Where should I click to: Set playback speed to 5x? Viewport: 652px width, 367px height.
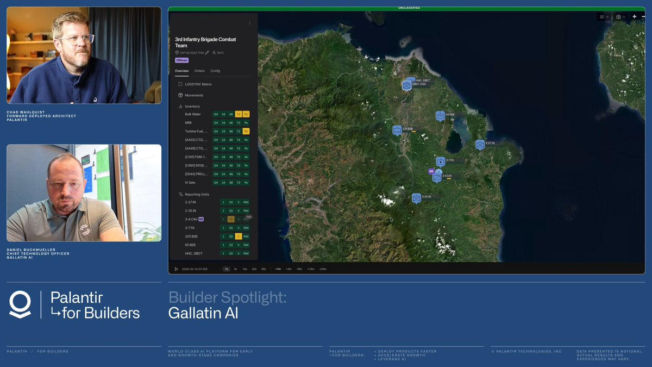tap(236, 269)
